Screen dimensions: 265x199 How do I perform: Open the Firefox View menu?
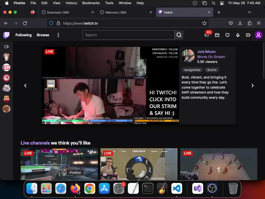(56, 3)
